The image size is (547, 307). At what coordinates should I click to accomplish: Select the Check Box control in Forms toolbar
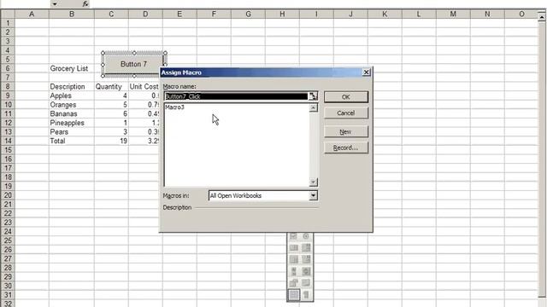[293, 236]
